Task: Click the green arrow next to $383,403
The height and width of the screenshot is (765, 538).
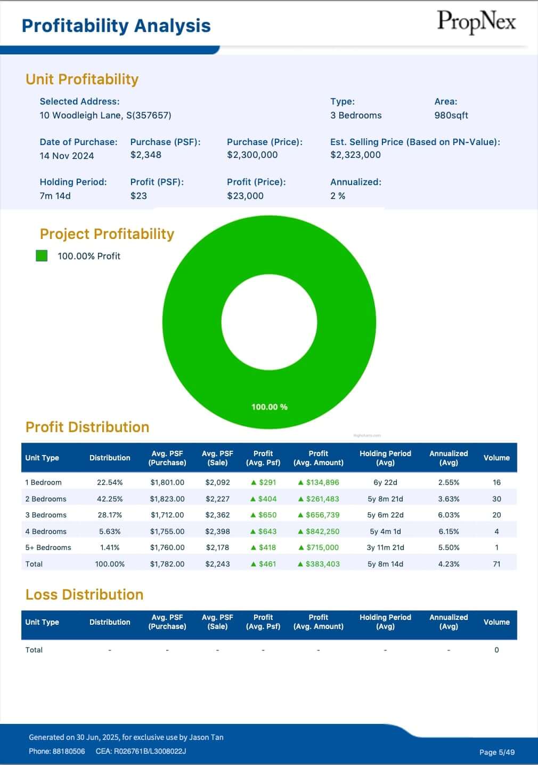Action: pos(300,564)
